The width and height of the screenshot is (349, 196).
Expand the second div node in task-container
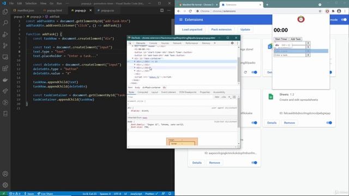(135, 65)
